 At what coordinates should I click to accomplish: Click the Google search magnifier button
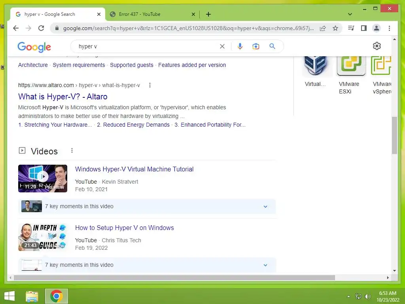pos(272,46)
